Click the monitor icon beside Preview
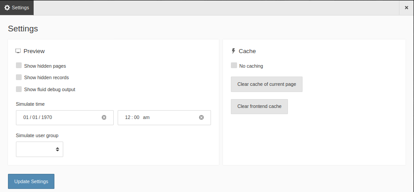414x192 pixels. 18,51
